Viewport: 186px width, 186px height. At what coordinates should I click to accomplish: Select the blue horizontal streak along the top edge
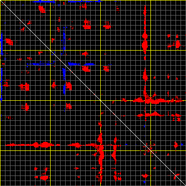click(44, 2)
